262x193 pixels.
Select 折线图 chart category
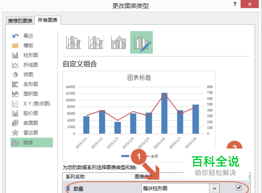[31, 65]
